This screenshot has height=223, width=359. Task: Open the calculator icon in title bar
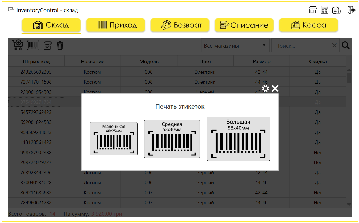(325, 10)
